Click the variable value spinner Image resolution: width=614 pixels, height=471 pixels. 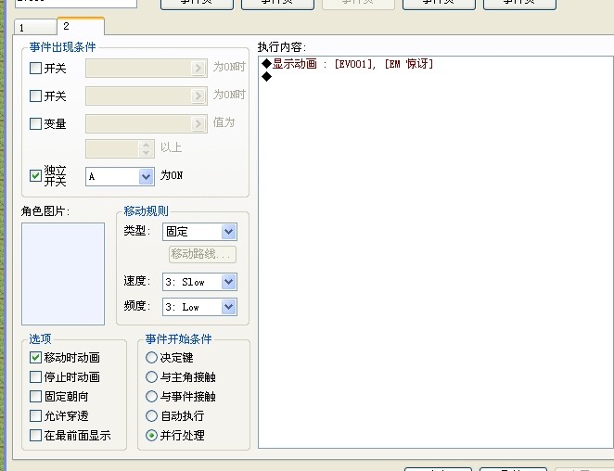point(146,148)
